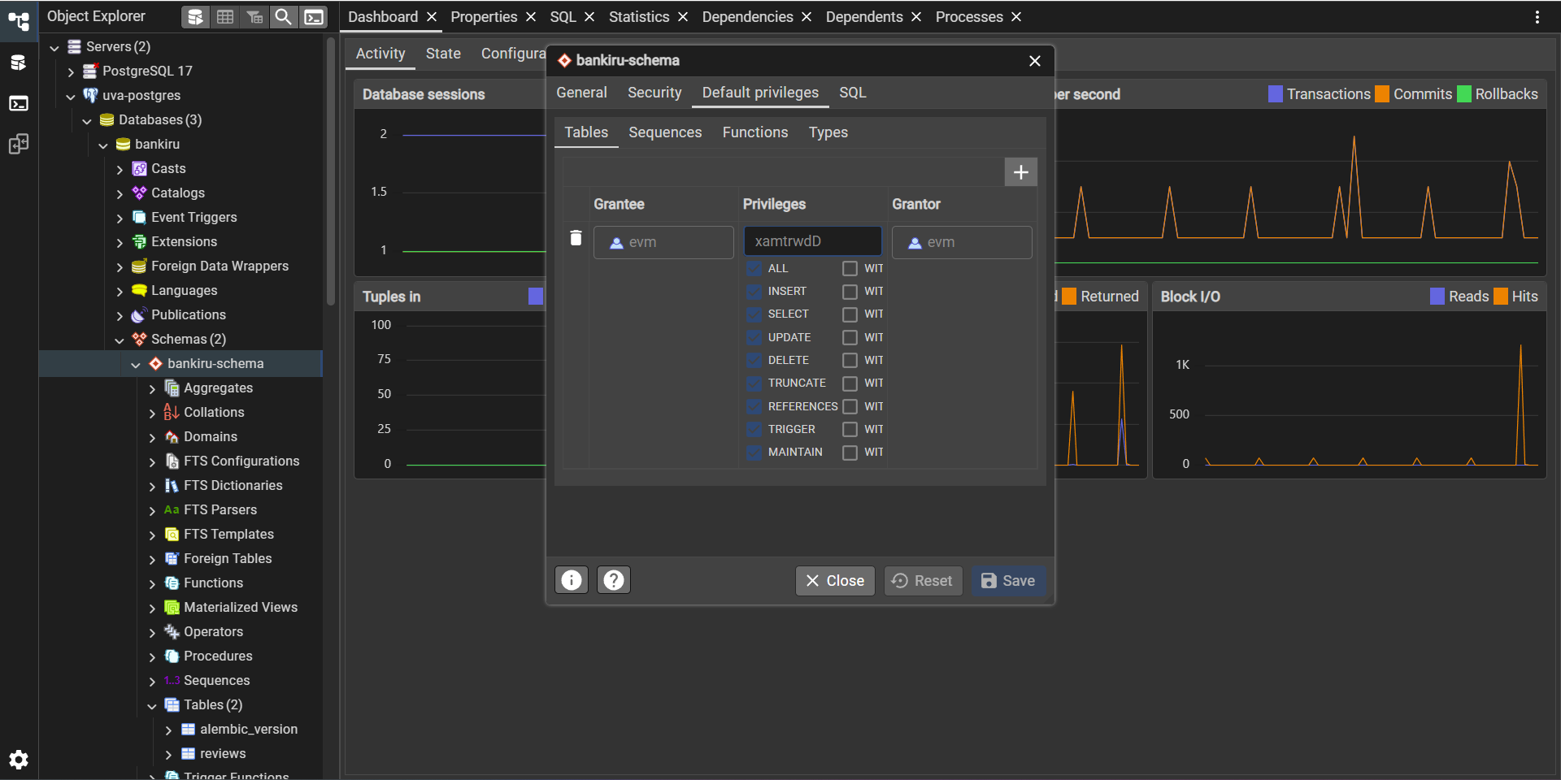Click the Grantee evm selection field

[663, 242]
